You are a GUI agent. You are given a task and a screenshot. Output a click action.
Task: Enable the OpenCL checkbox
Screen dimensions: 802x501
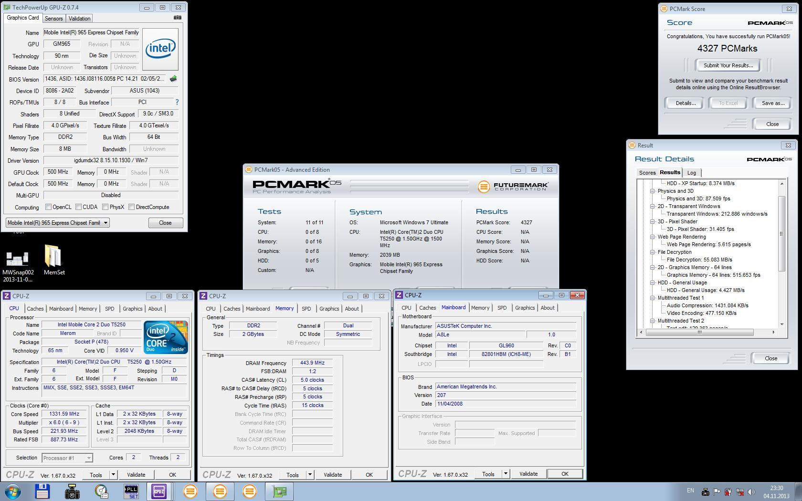48,207
